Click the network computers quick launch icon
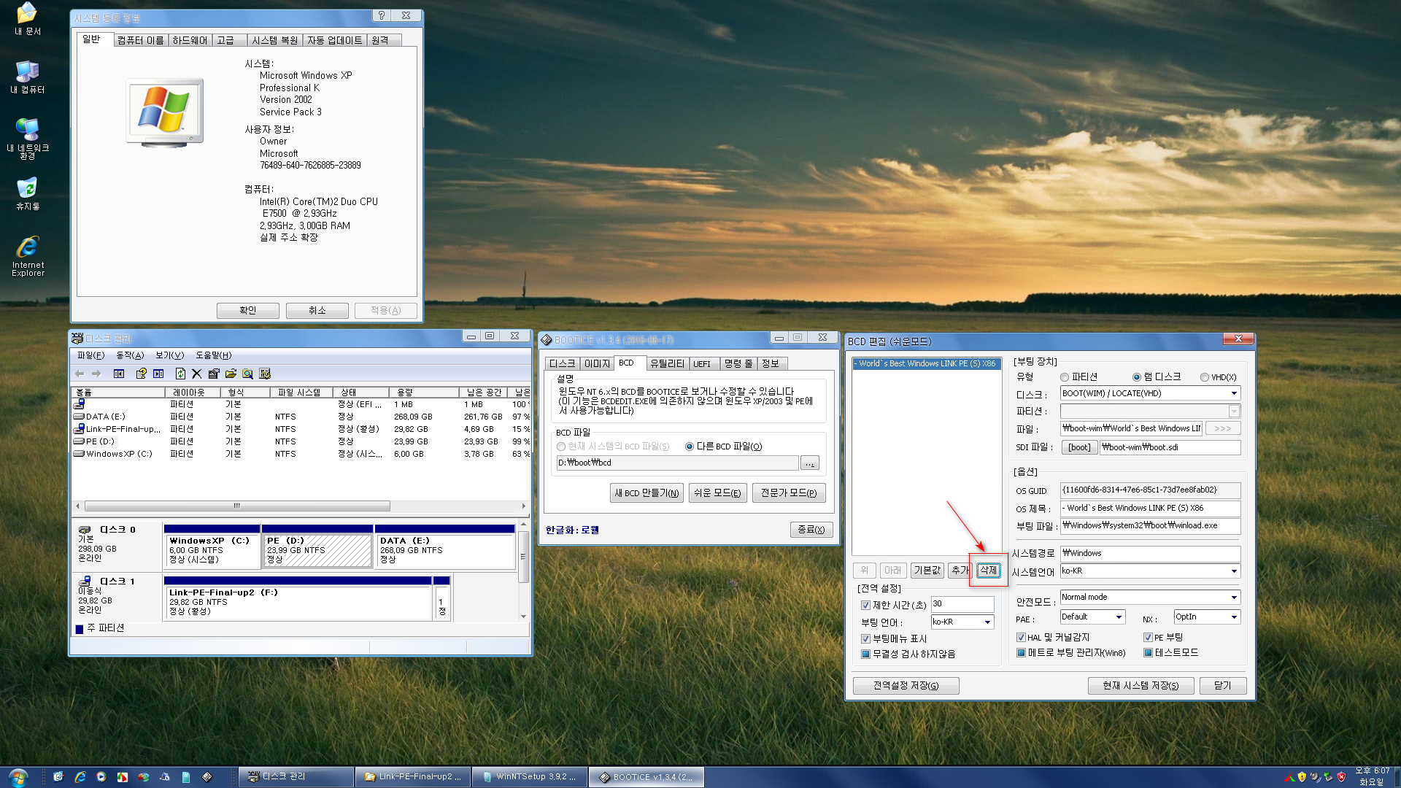Viewport: 1401px width, 788px height. [165, 777]
